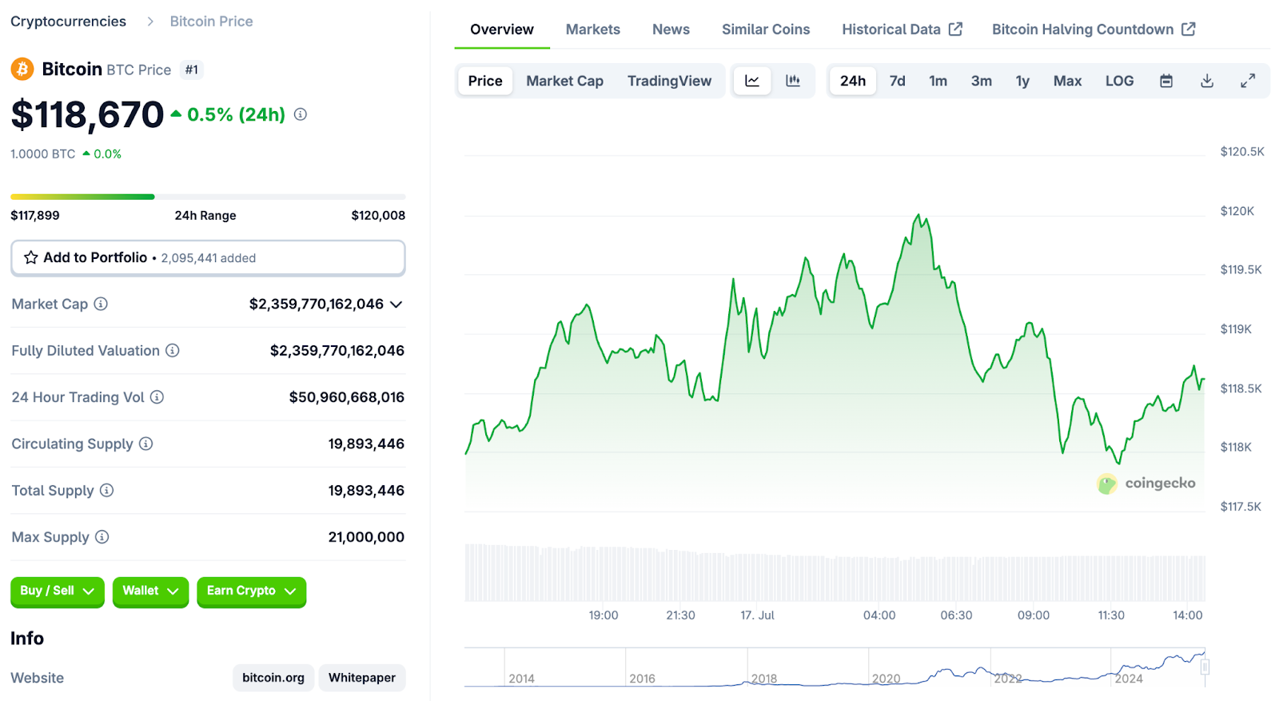Open the Markets tab
This screenshot has width=1279, height=701.
(593, 30)
